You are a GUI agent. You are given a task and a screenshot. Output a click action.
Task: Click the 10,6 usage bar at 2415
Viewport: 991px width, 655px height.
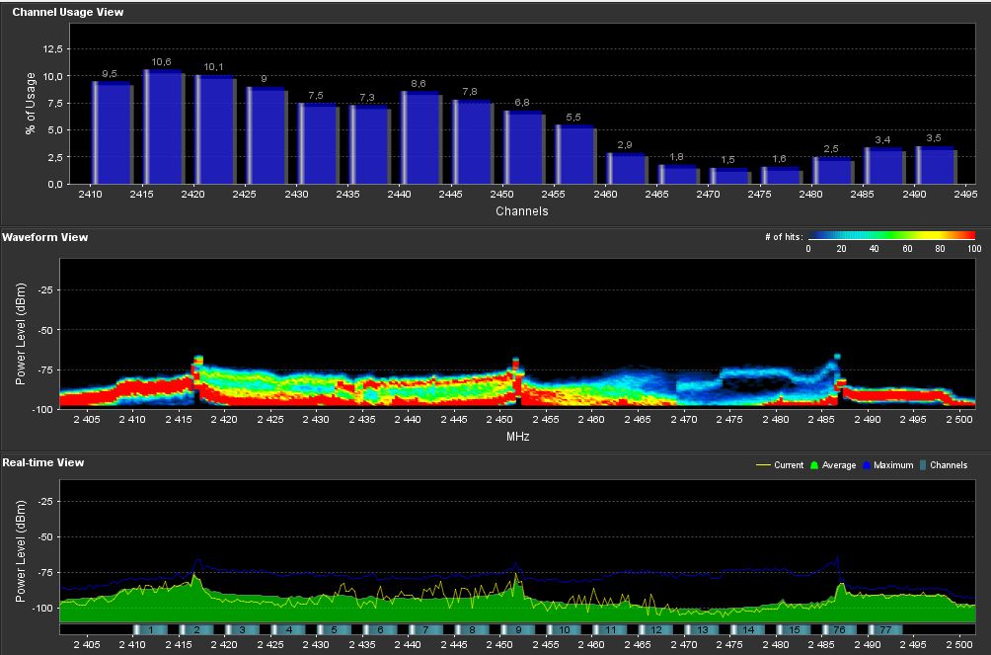point(163,127)
